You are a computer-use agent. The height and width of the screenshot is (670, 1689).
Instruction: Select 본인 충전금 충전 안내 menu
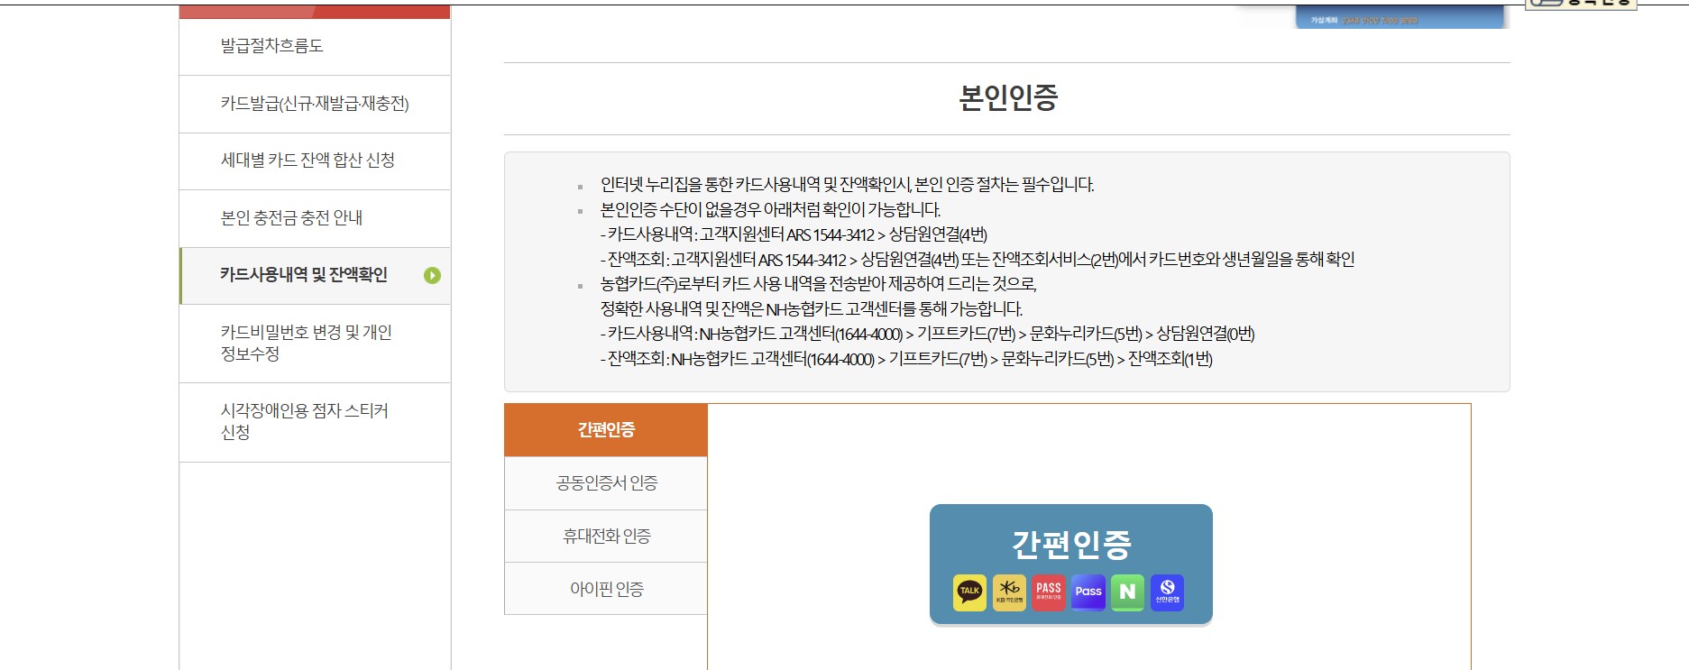click(315, 218)
